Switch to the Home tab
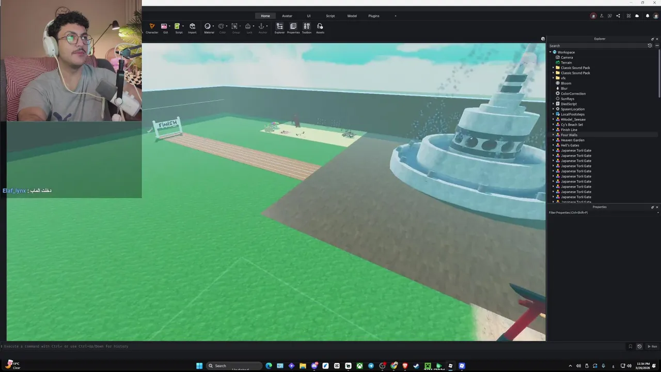The image size is (661, 372). point(265,16)
